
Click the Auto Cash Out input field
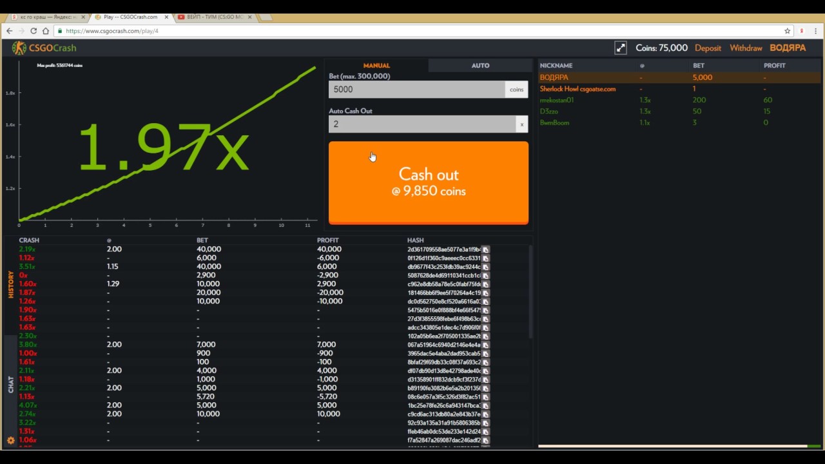click(x=422, y=124)
